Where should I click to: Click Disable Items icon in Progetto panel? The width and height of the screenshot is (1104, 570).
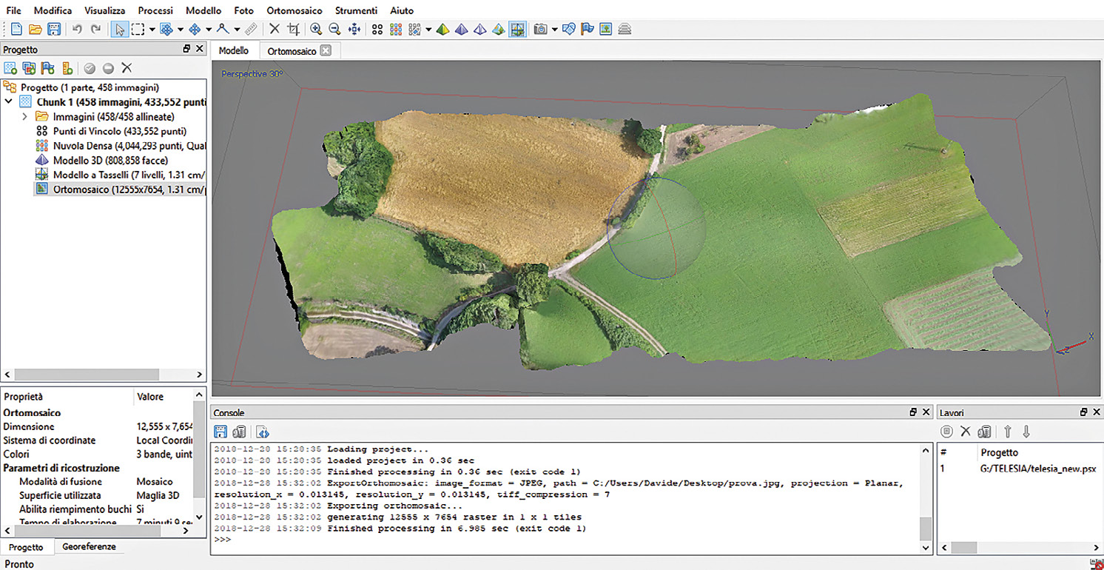coord(108,68)
